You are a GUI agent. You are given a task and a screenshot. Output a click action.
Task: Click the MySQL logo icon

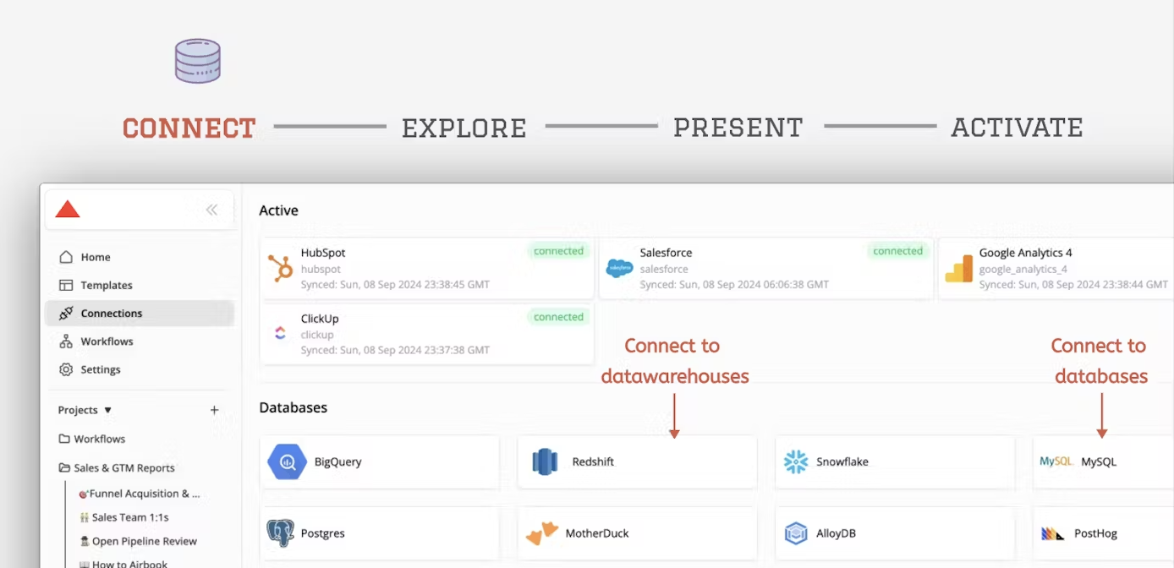[x=1056, y=461]
